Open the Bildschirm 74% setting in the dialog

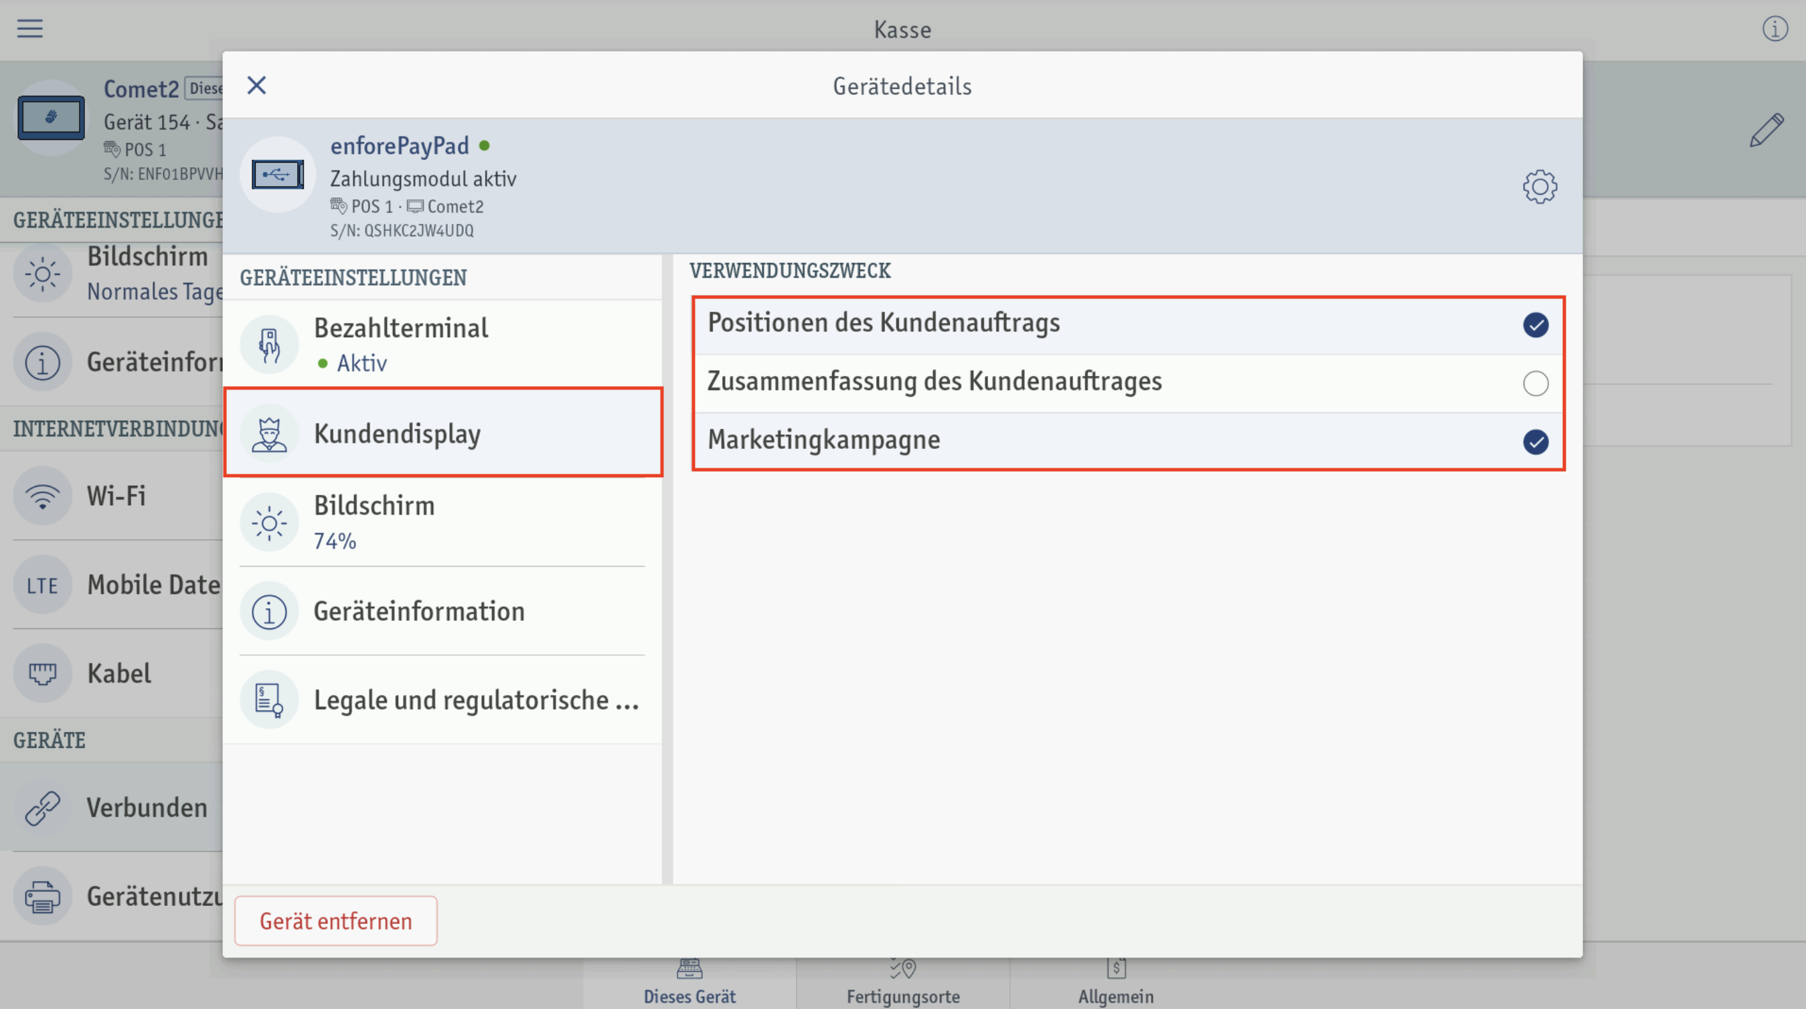tap(443, 522)
